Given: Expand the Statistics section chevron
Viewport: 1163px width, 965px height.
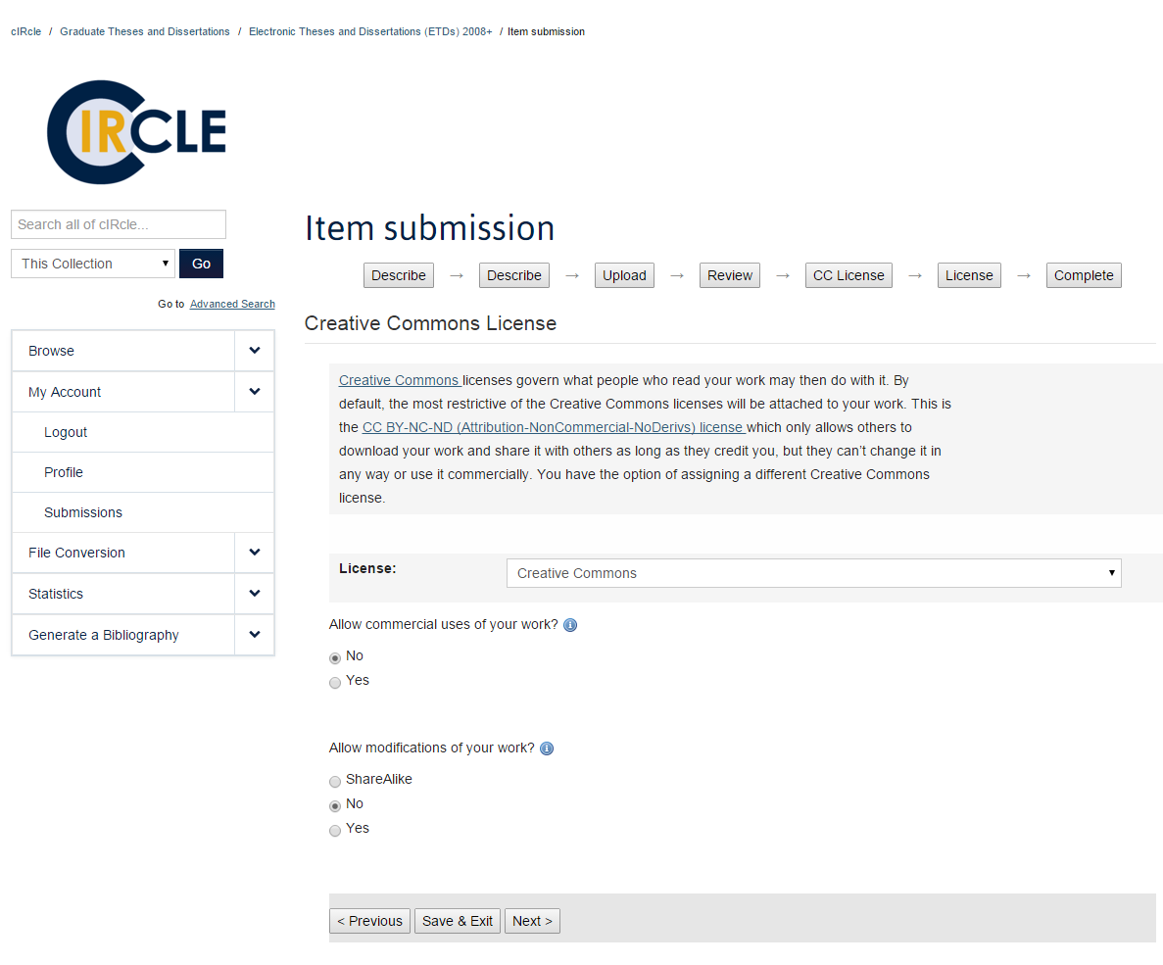Looking at the screenshot, I should coord(255,594).
